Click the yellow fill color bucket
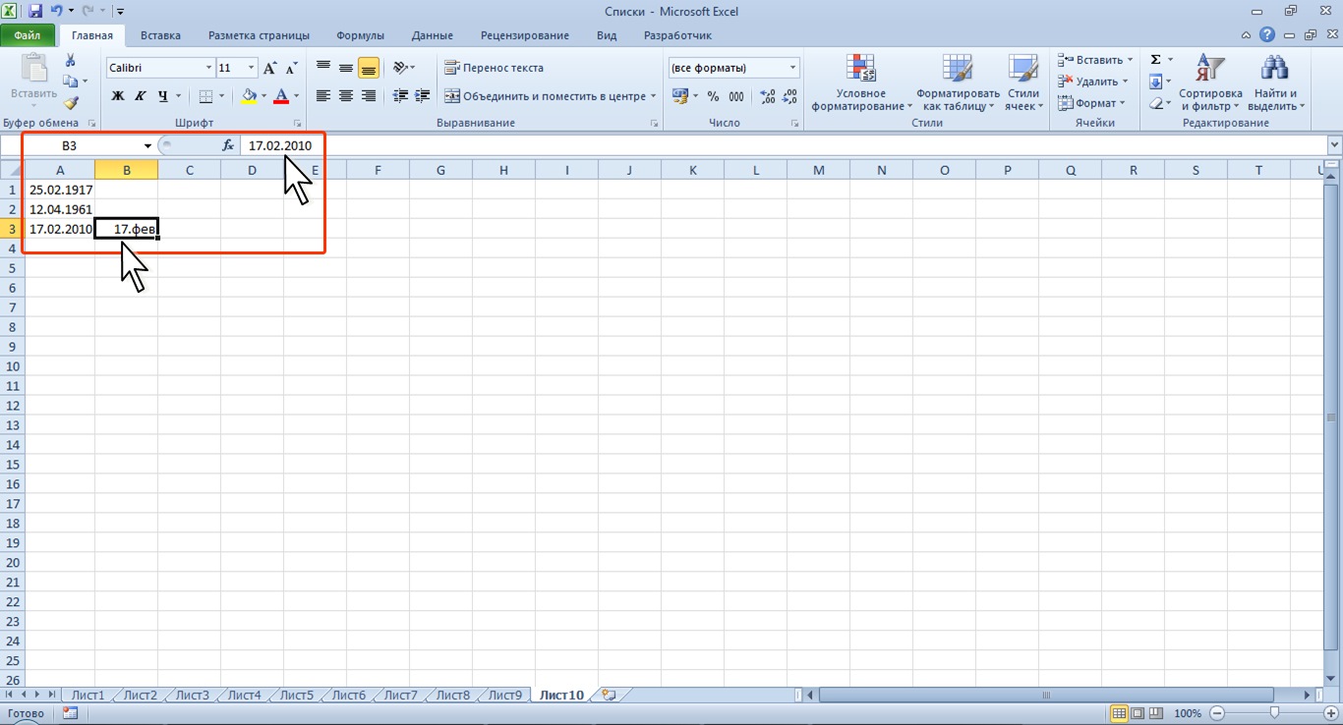The height and width of the screenshot is (725, 1343). [x=248, y=96]
